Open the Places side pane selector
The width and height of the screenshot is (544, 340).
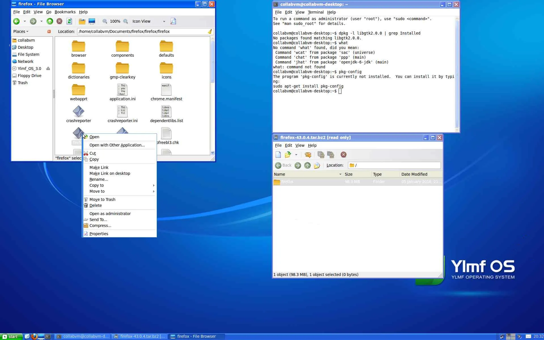21,31
